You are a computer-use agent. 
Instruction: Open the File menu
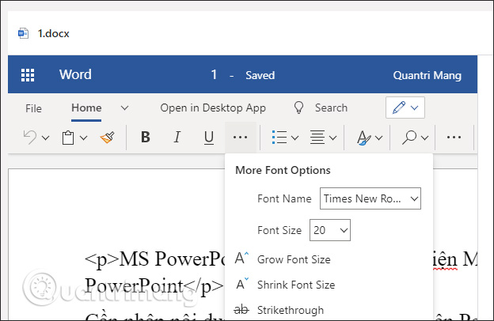tap(33, 108)
